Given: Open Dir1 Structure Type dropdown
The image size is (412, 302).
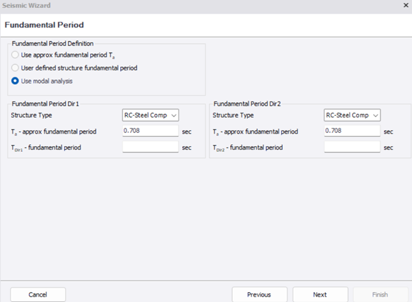Looking at the screenshot, I should (x=150, y=115).
